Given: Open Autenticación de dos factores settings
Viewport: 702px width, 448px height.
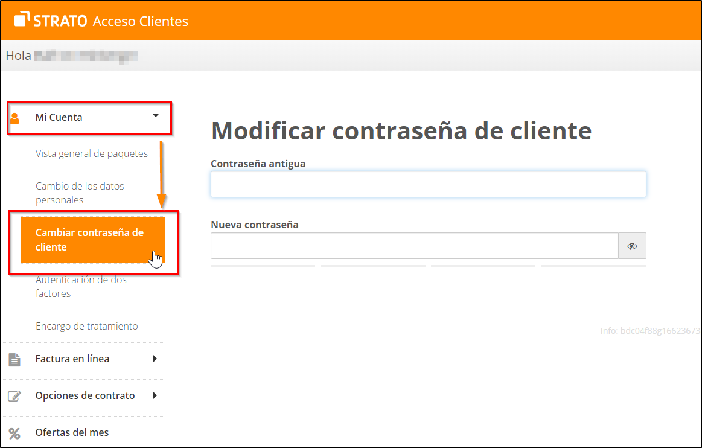Looking at the screenshot, I should point(81,286).
